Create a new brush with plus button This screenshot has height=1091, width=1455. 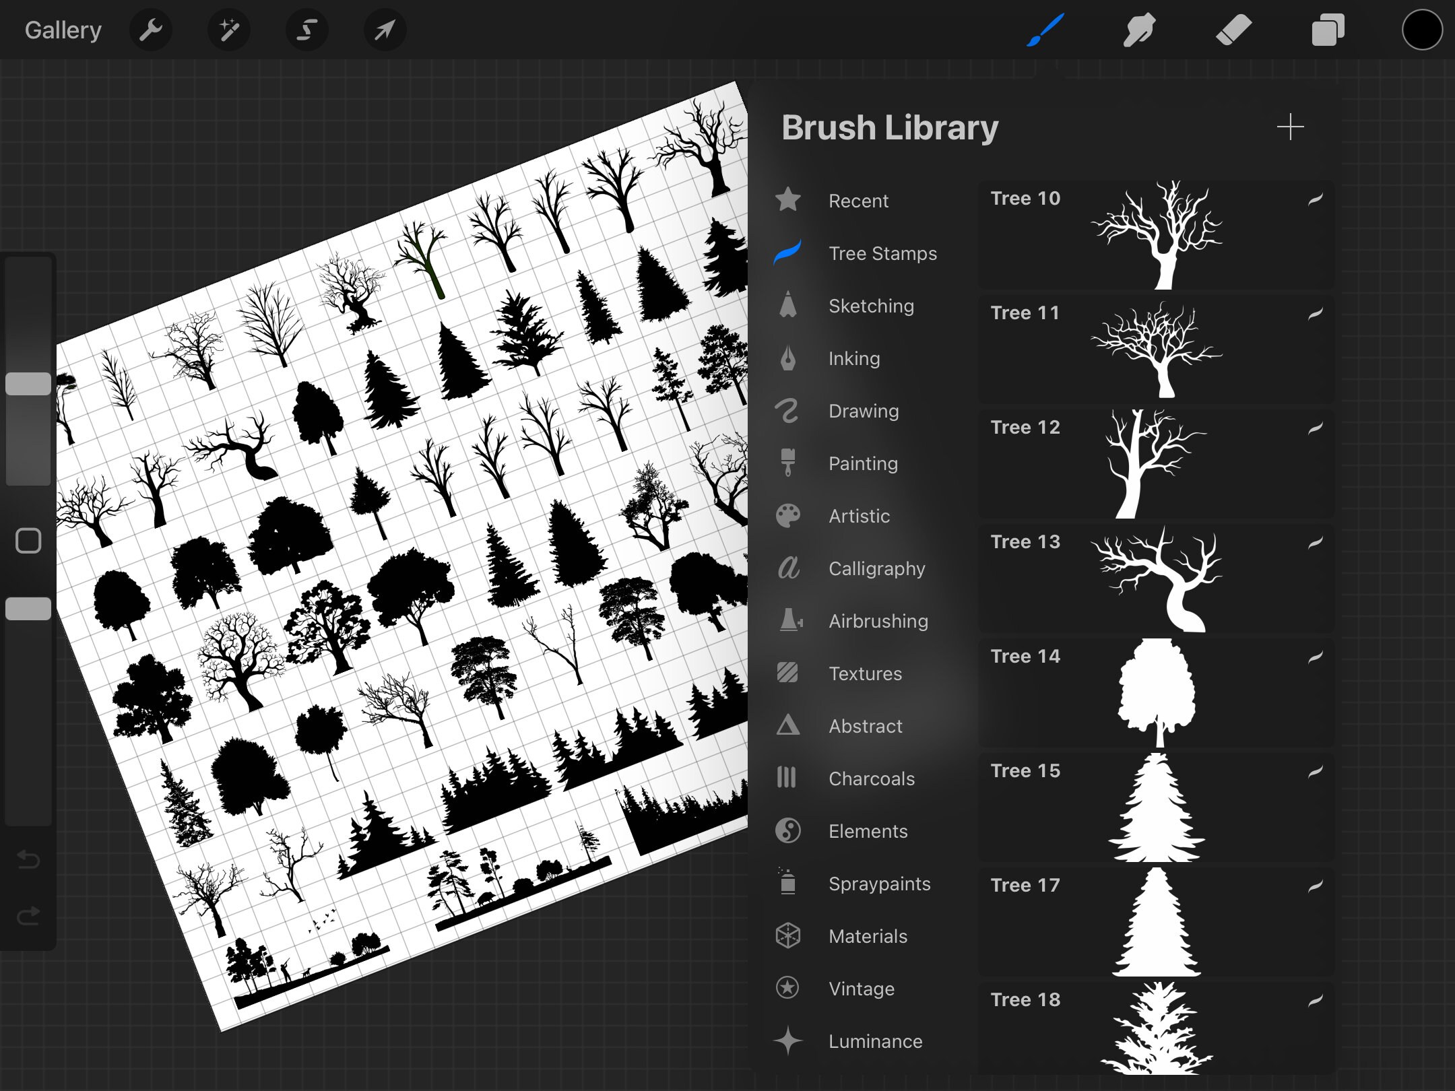1290,127
